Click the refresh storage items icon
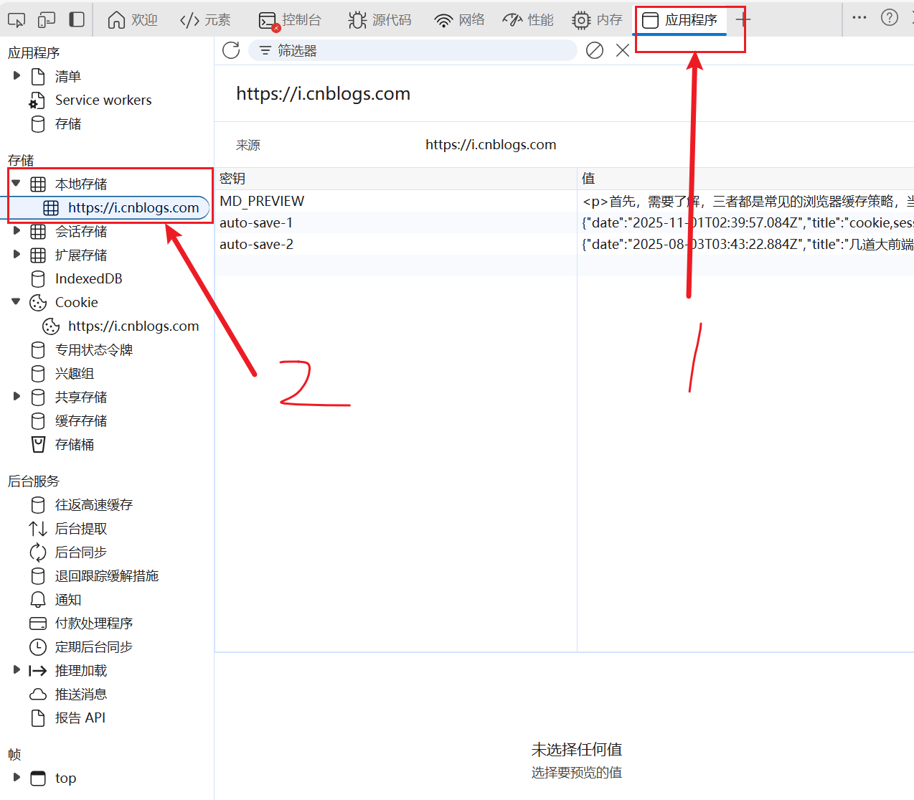 click(230, 50)
